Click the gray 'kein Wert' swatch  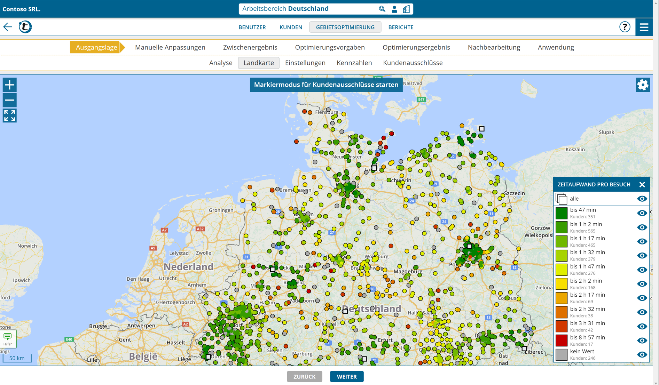[x=561, y=354]
